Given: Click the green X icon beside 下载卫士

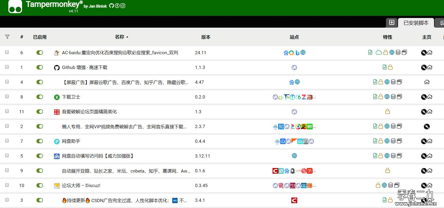Looking at the screenshot, I should (57, 97).
